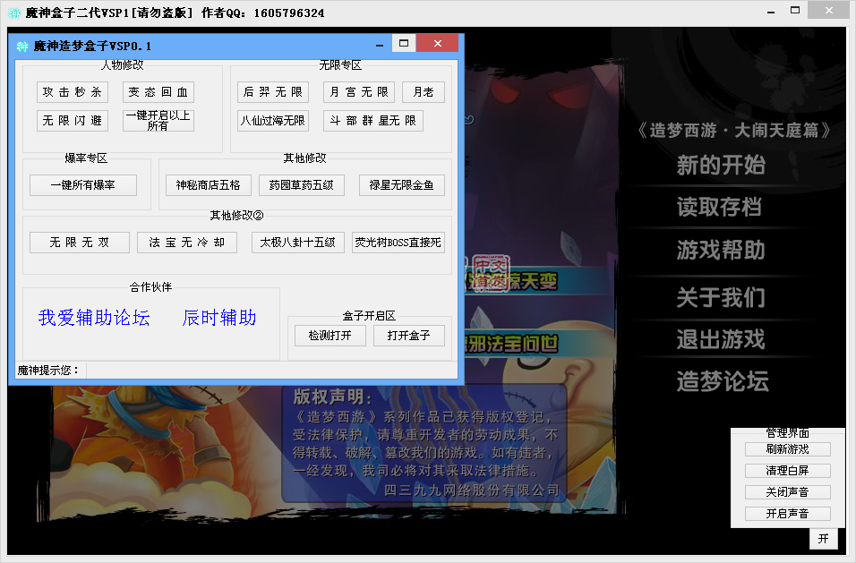Viewport: 856px width, 563px height.
Task: Activate 无限闪避 option
Action: pos(73,121)
